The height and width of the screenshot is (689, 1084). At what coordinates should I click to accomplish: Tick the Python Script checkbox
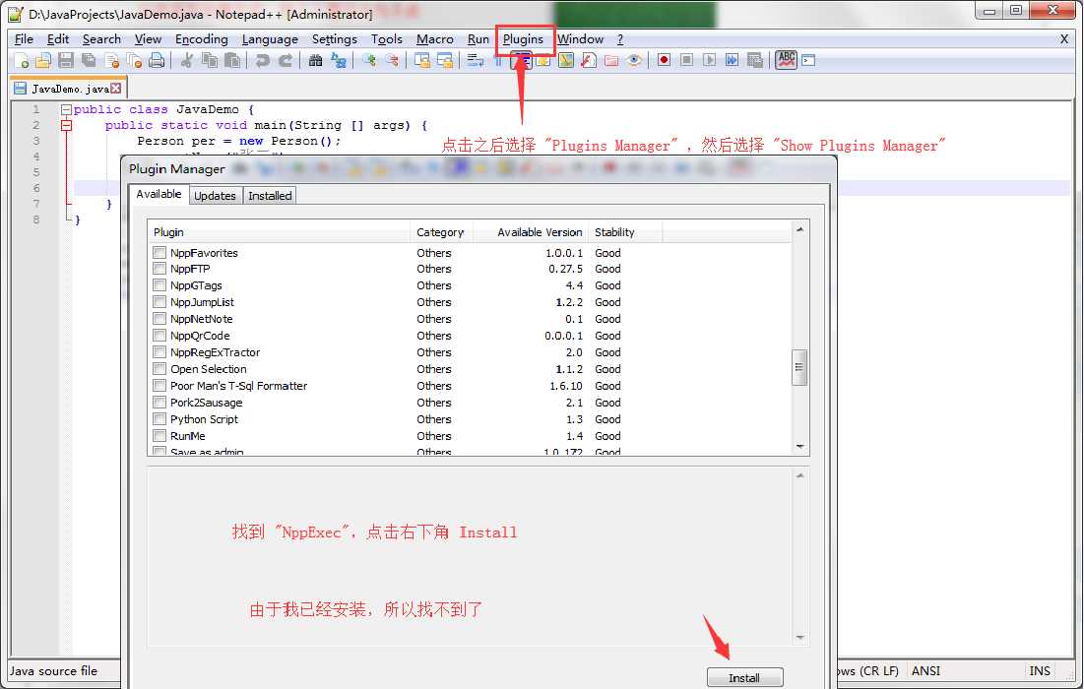[x=159, y=418]
